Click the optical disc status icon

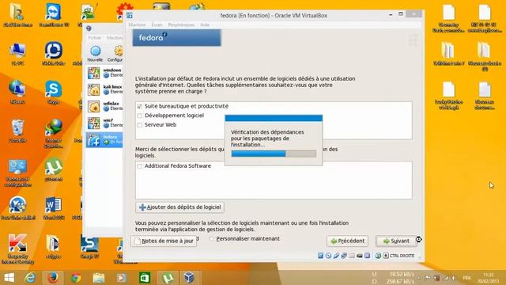pos(329,256)
